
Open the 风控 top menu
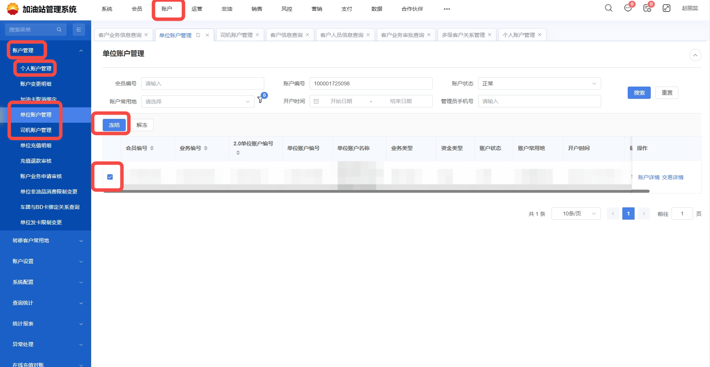(287, 9)
